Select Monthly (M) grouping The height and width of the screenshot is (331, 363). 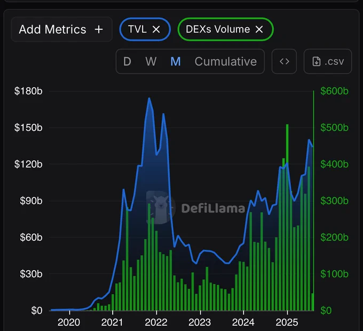pos(176,61)
